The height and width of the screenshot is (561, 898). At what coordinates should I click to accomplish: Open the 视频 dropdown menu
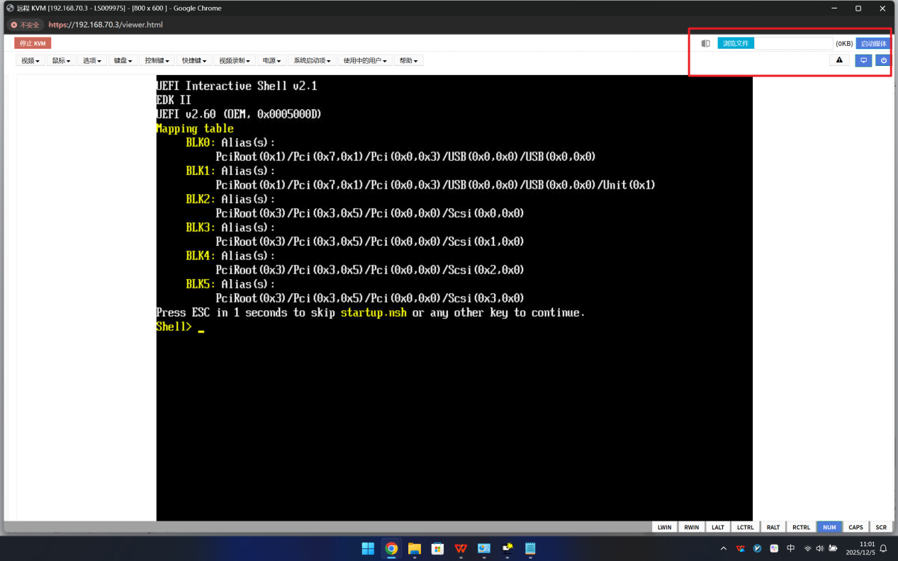click(30, 61)
